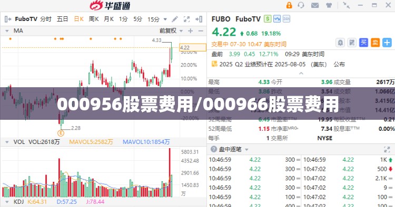Click the help question mark beside 盘中逐笔
395x207 pixels.
click(214, 149)
